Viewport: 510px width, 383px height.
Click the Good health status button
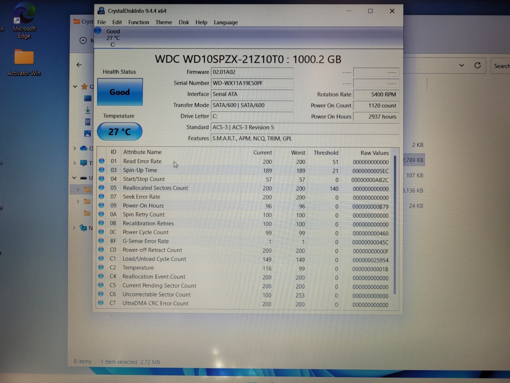(x=120, y=92)
